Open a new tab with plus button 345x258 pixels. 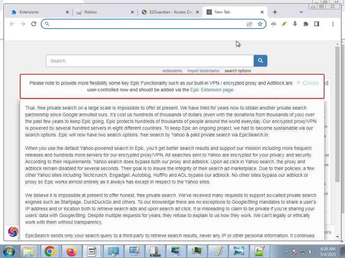275,12
